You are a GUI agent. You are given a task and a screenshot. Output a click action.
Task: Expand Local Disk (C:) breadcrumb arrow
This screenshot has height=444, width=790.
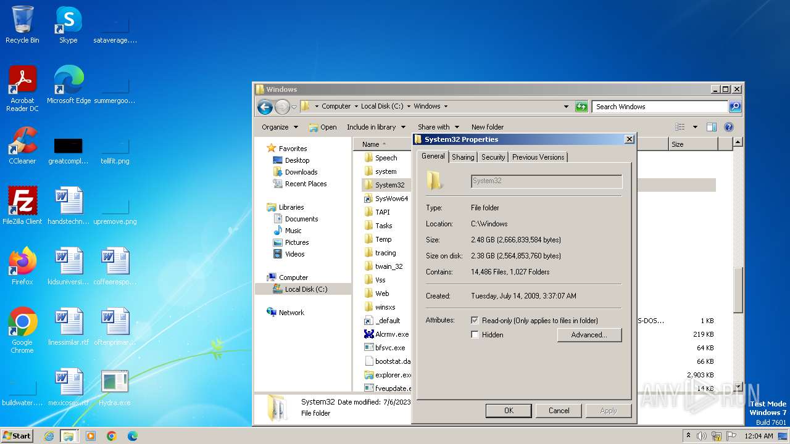[409, 107]
